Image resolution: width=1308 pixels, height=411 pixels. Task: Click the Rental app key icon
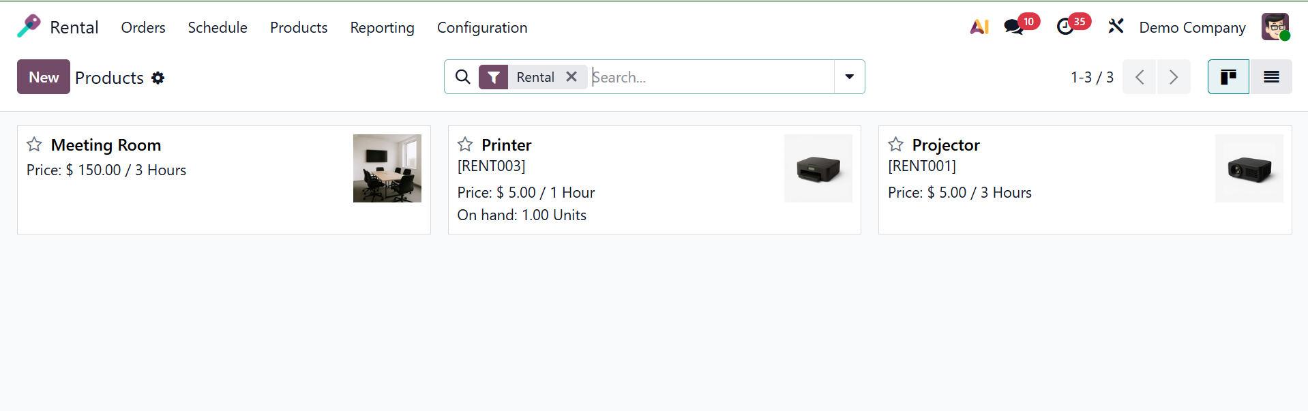click(x=29, y=27)
